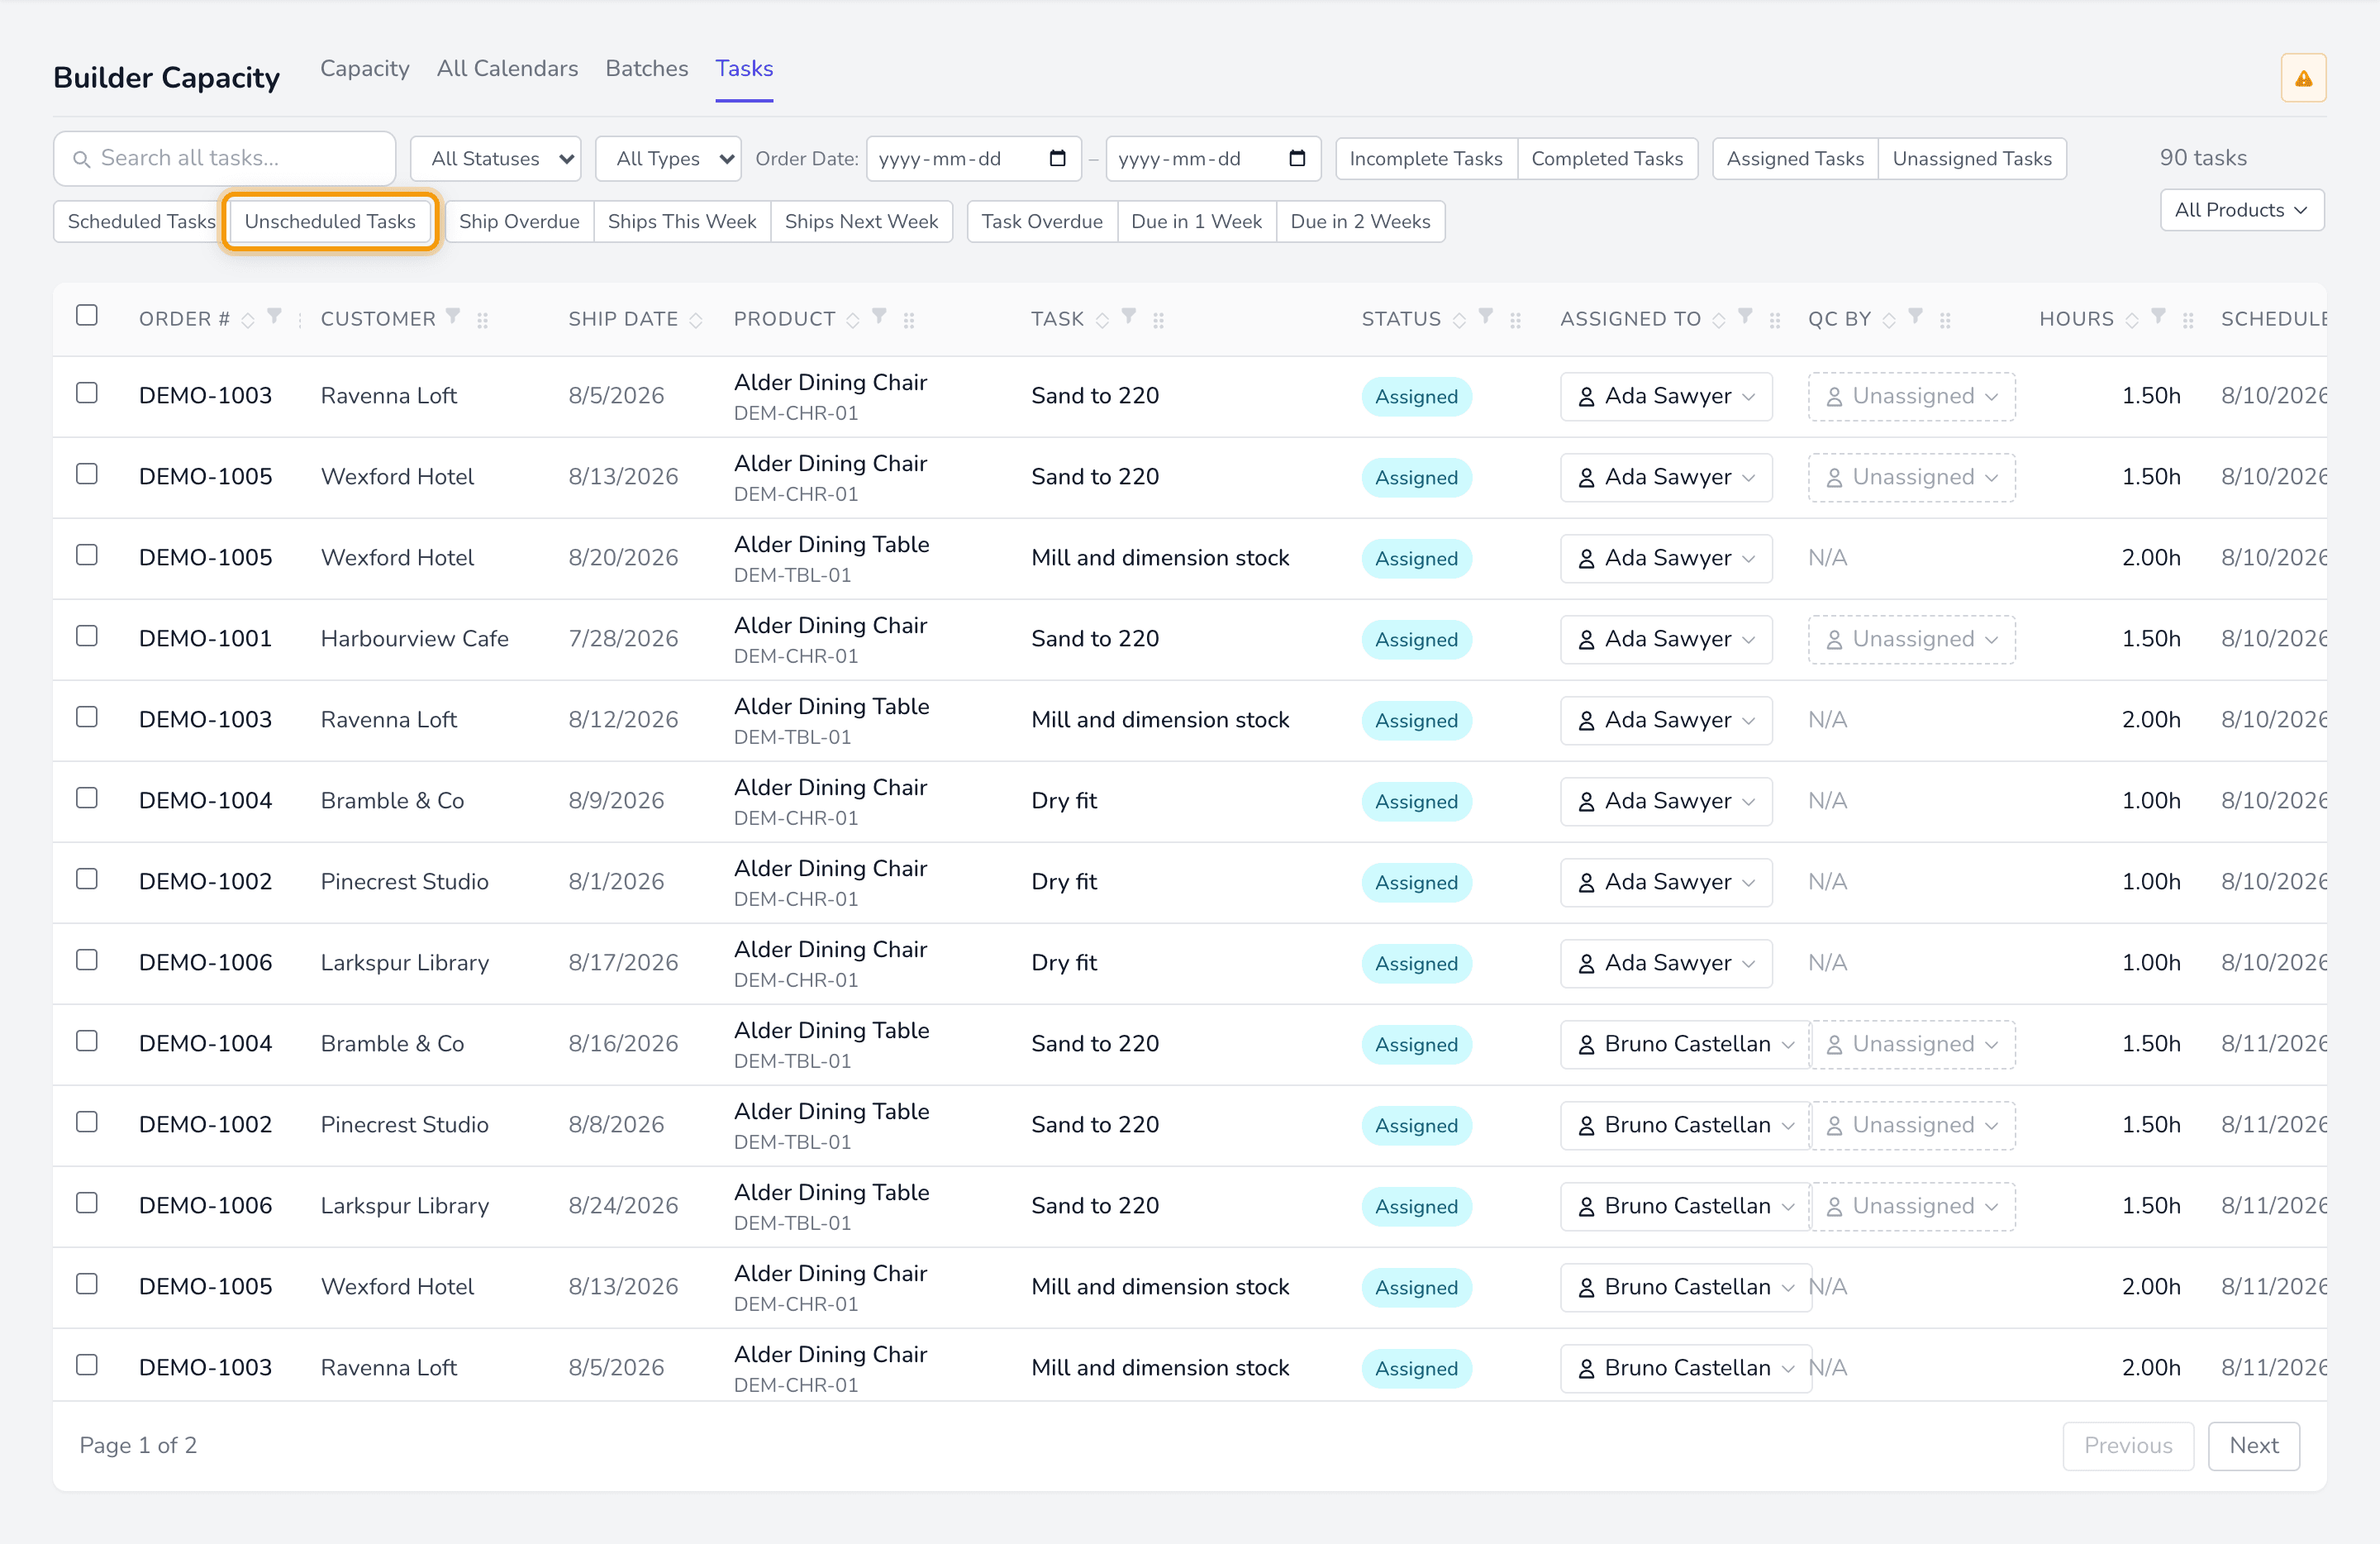Click the Assigned status badge for DEMO-1001
The width and height of the screenshot is (2380, 1544).
coord(1416,639)
